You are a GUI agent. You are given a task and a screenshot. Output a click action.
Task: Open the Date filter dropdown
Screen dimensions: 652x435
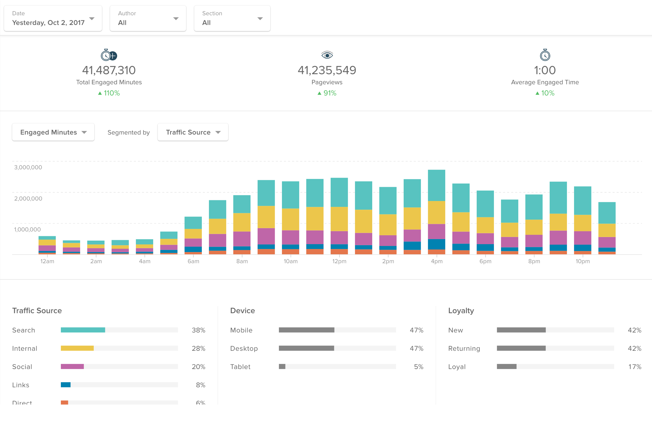click(53, 18)
